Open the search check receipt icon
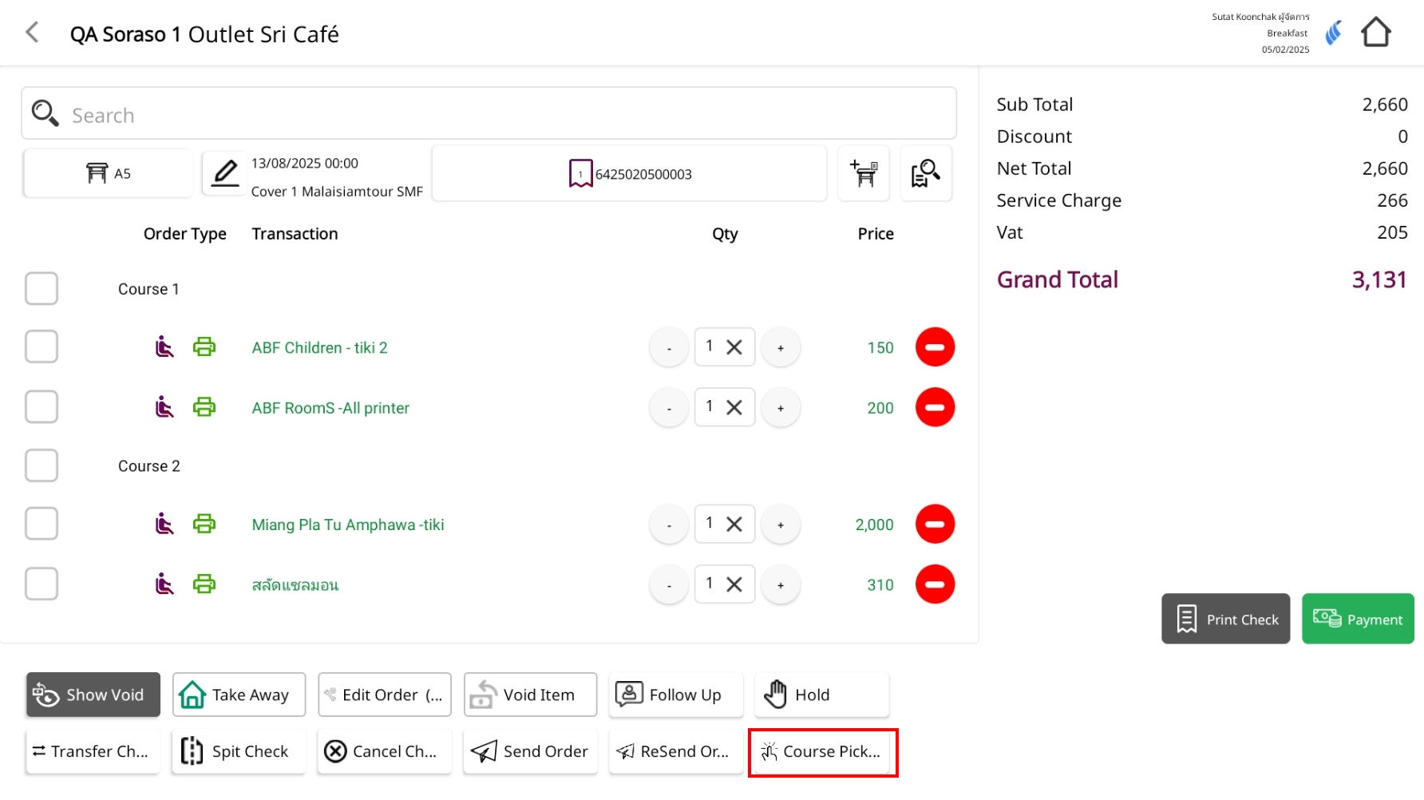Screen dimensions: 1424x800 tap(925, 173)
